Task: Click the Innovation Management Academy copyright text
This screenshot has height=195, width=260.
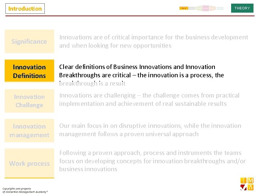Action: coord(25,190)
